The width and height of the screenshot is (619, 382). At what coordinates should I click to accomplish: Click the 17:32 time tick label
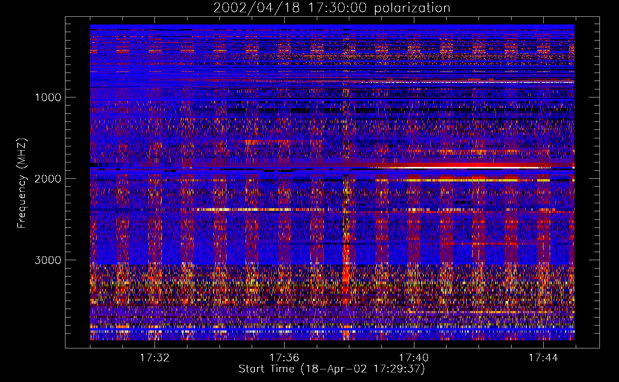click(x=155, y=358)
